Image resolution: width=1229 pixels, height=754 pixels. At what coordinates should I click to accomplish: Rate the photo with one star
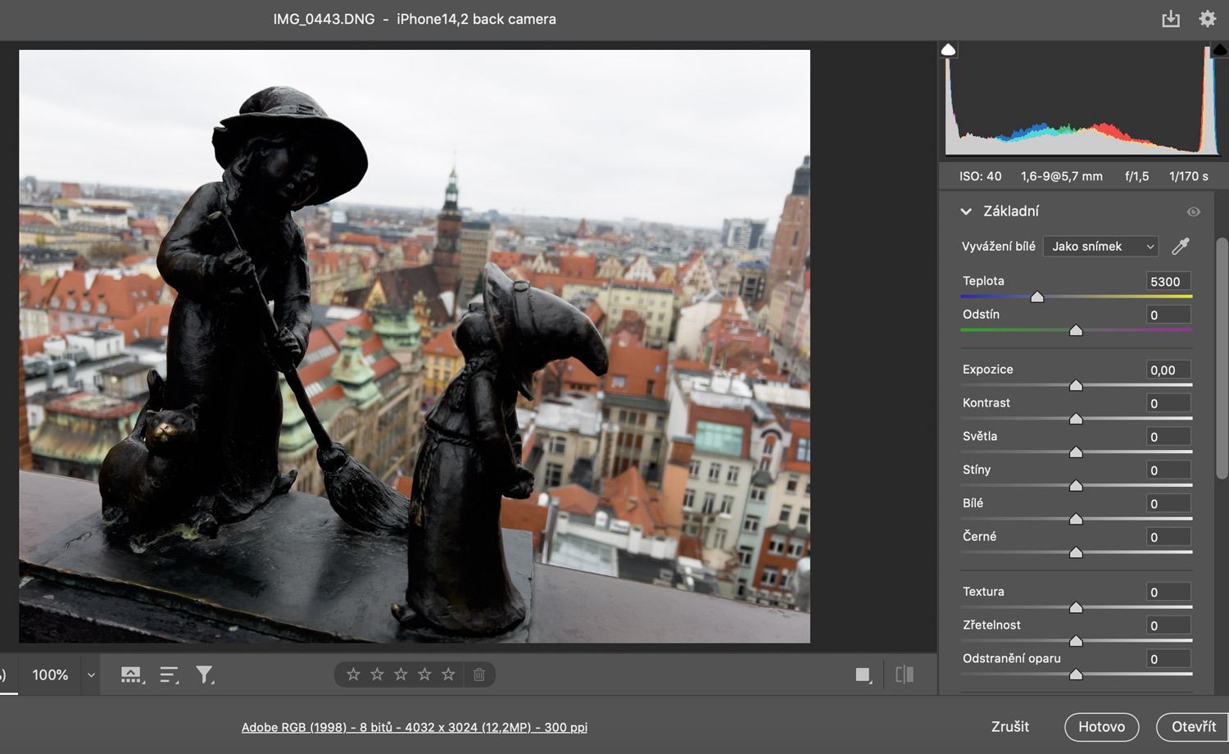click(x=353, y=675)
